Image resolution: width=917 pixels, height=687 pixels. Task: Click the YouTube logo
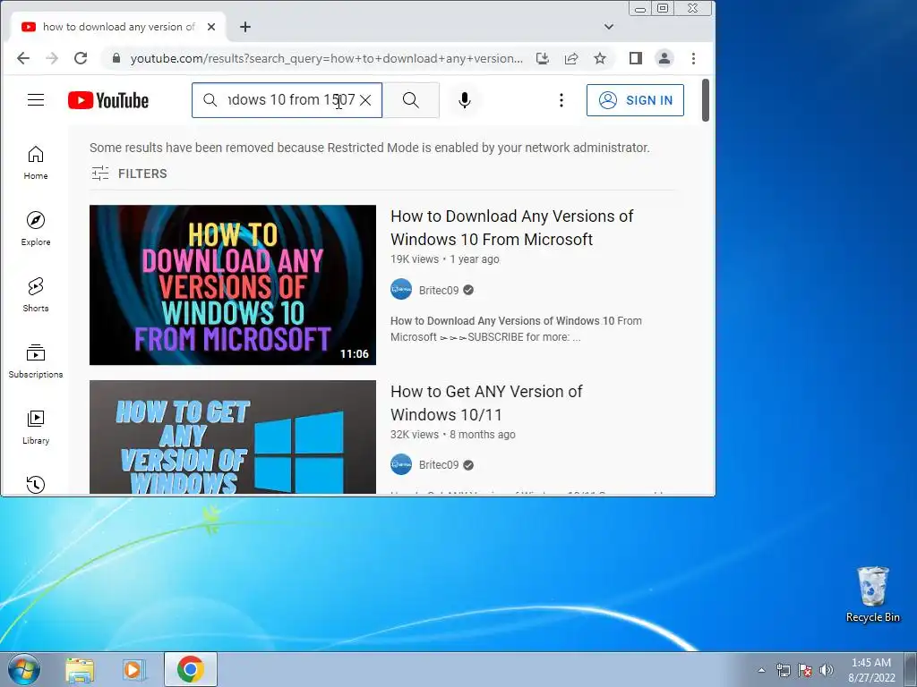coord(108,100)
